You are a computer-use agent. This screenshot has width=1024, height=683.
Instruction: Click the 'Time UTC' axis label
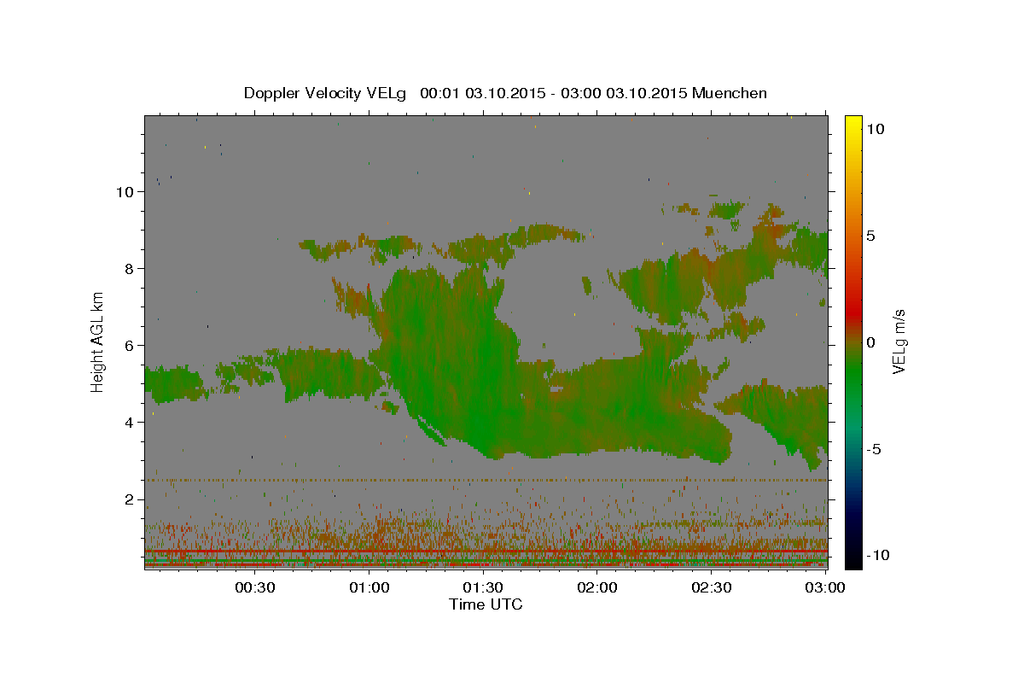pyautogui.click(x=486, y=604)
